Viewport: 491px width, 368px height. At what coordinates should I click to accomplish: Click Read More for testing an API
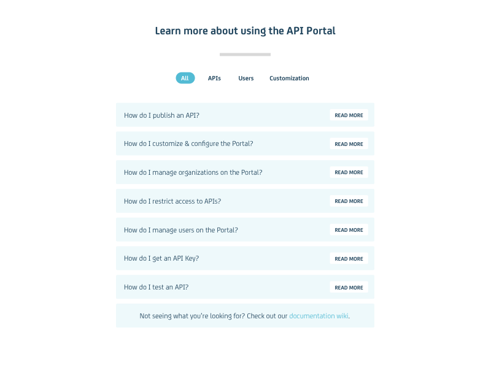349,288
